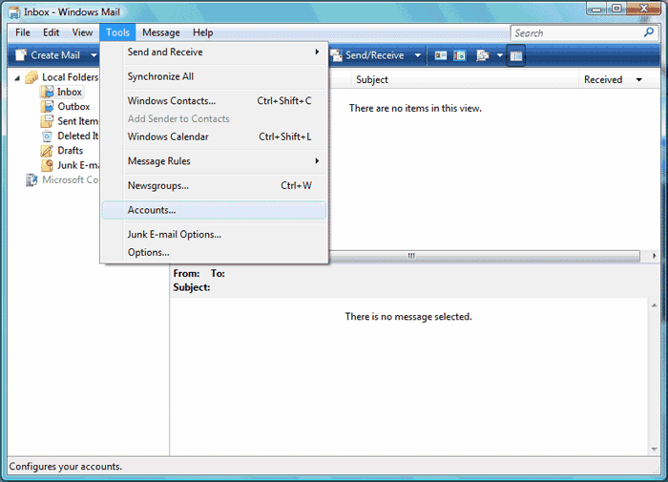Click preview pane scroll up arrow
Image resolution: width=668 pixels, height=482 pixels.
point(655,305)
